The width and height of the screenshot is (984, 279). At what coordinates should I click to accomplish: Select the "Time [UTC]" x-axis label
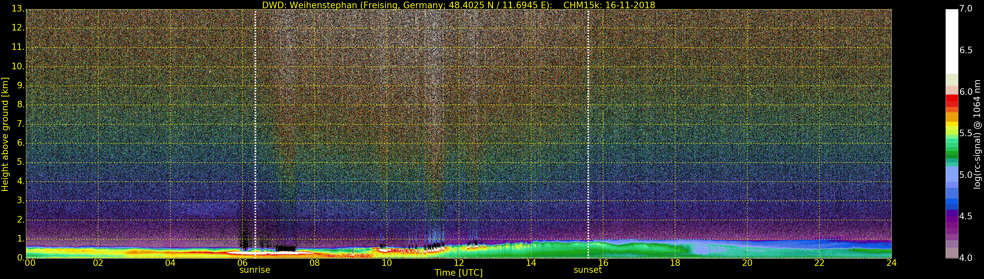[x=459, y=273]
